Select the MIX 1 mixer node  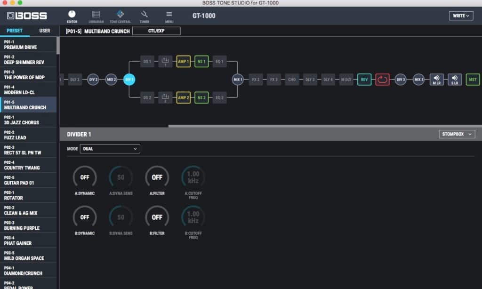[238, 80]
